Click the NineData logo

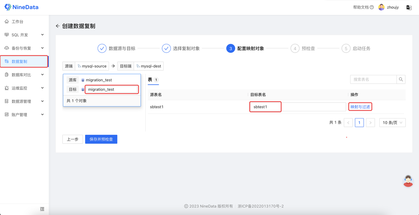click(21, 7)
